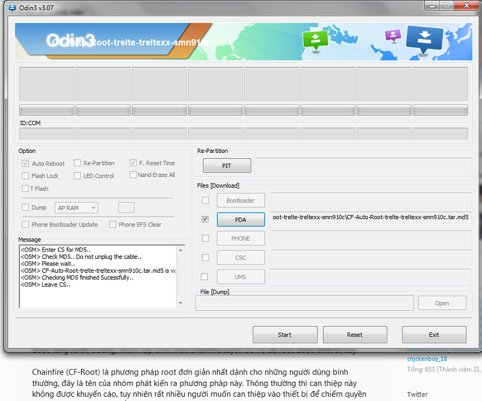Enable the Flash Lock checkbox
The image size is (482, 401).
click(x=25, y=176)
